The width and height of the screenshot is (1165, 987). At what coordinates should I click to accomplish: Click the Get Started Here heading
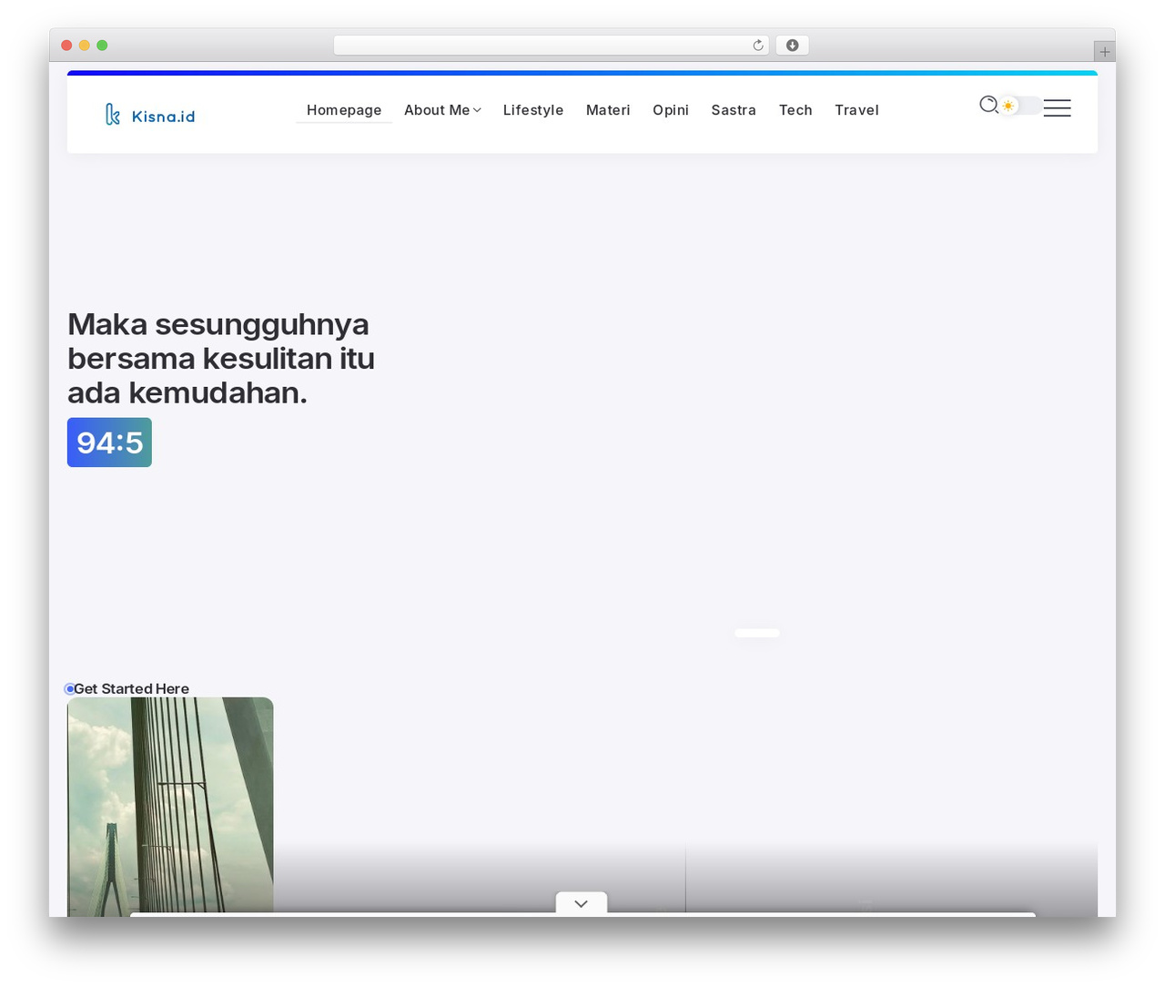(x=131, y=688)
